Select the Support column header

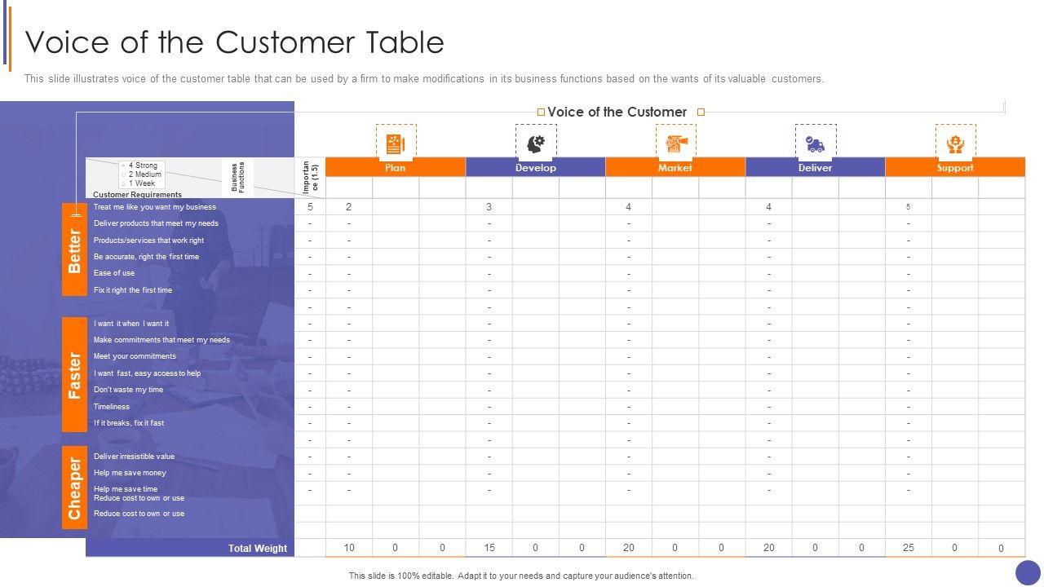[955, 167]
